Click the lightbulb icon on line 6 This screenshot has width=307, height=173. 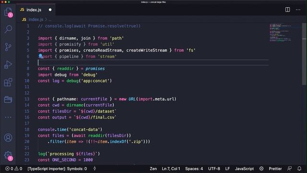(40, 56)
